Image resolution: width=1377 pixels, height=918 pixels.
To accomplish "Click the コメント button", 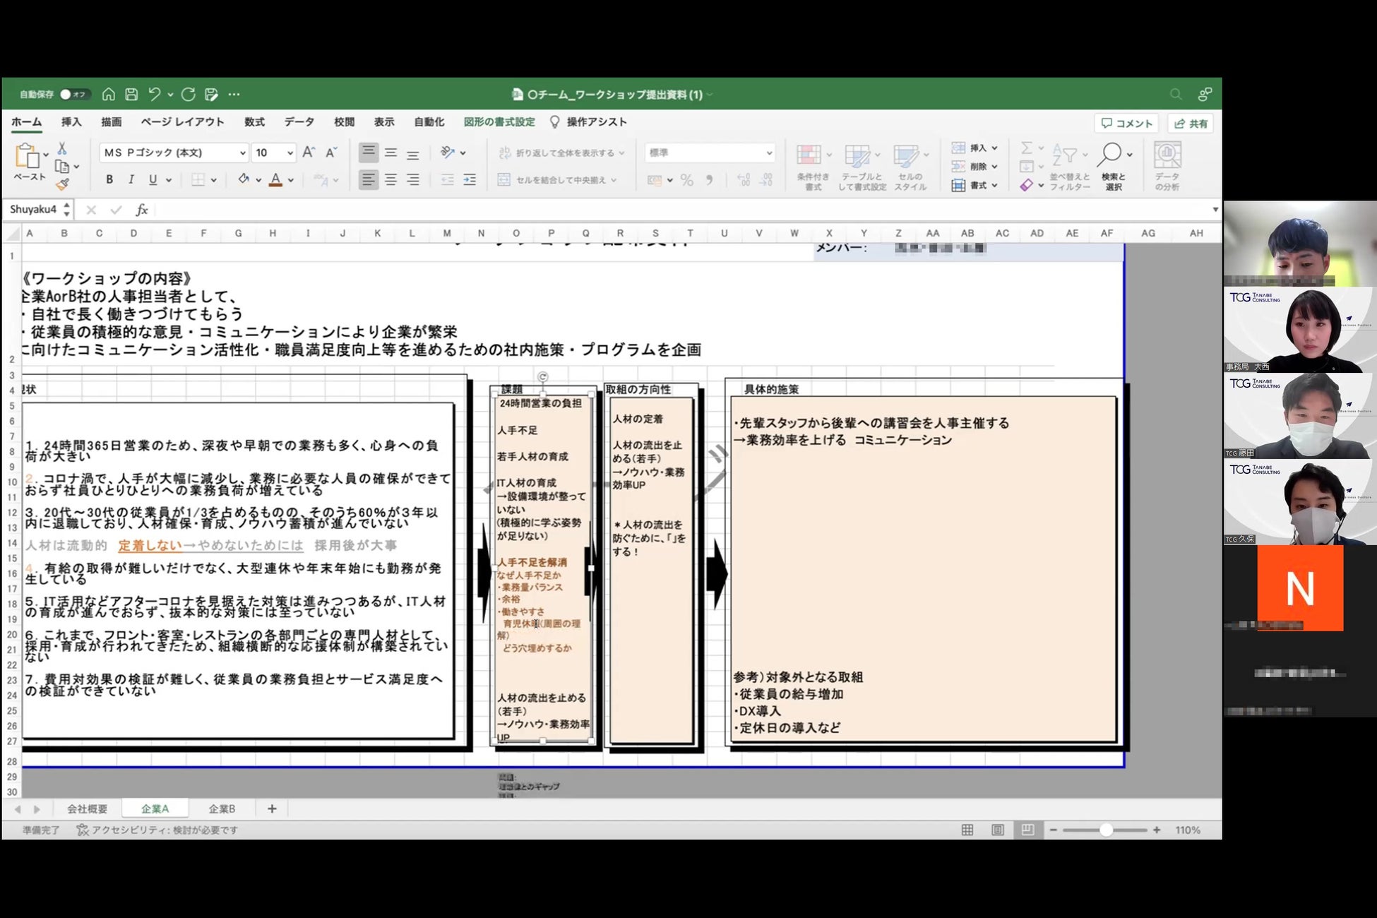I will pos(1127,123).
